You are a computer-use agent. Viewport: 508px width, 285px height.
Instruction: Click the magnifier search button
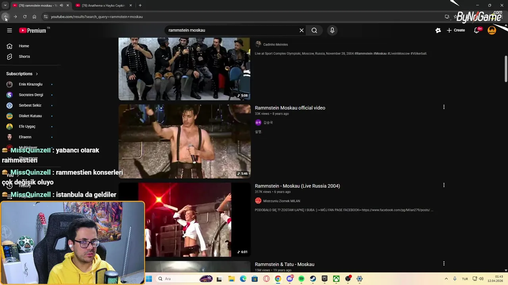[x=314, y=30]
